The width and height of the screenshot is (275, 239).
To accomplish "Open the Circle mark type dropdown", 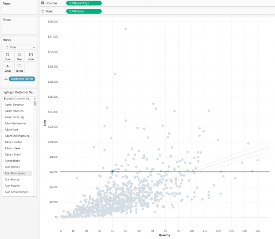I will pyautogui.click(x=19, y=47).
